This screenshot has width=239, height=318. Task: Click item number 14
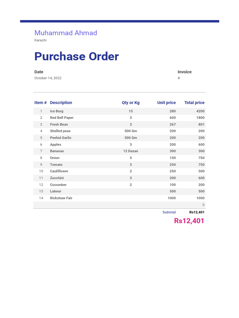pos(41,198)
